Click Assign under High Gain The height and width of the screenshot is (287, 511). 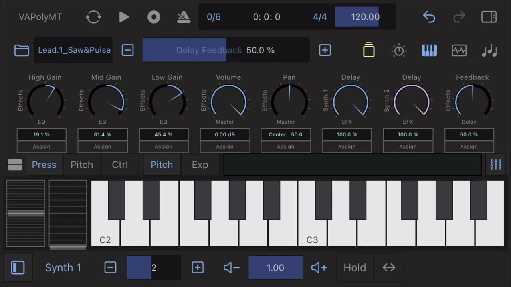[42, 147]
